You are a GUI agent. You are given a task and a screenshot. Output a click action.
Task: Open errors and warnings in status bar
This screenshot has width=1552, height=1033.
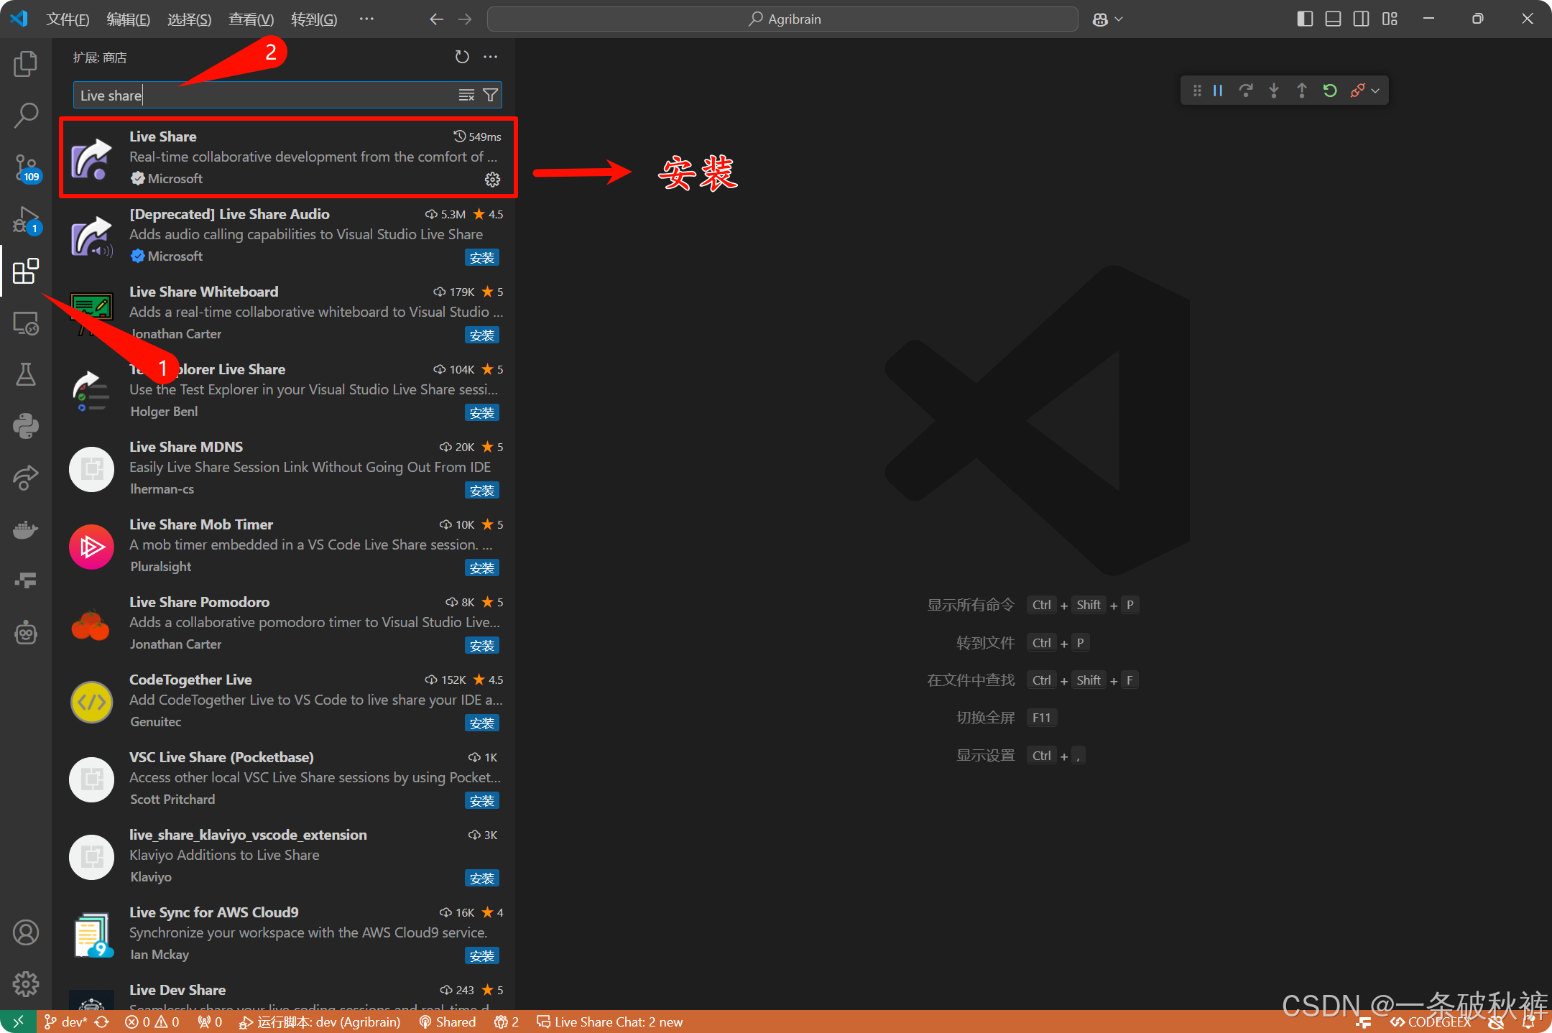152,1022
